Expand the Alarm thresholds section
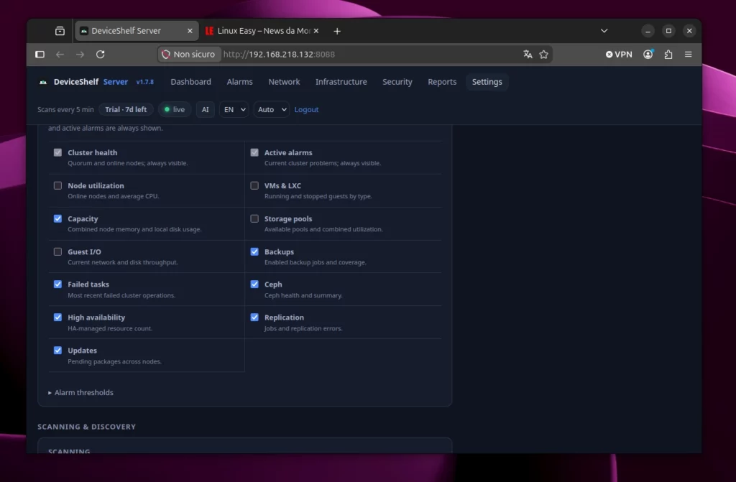 pos(80,392)
